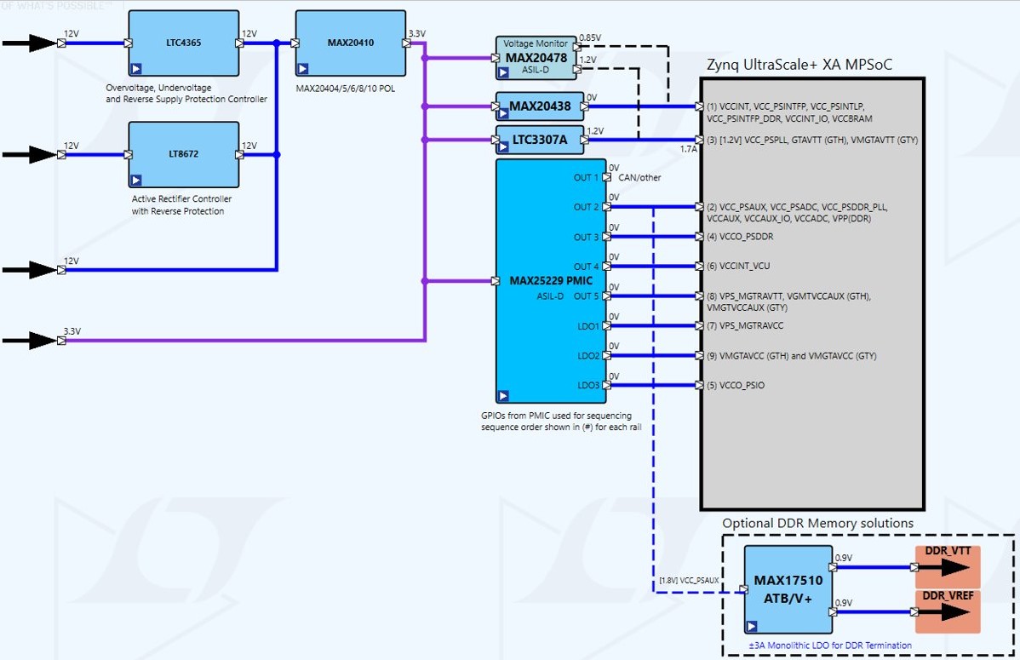Click the 3.3V input port arrow
This screenshot has width=1020, height=660.
pyautogui.click(x=32, y=341)
